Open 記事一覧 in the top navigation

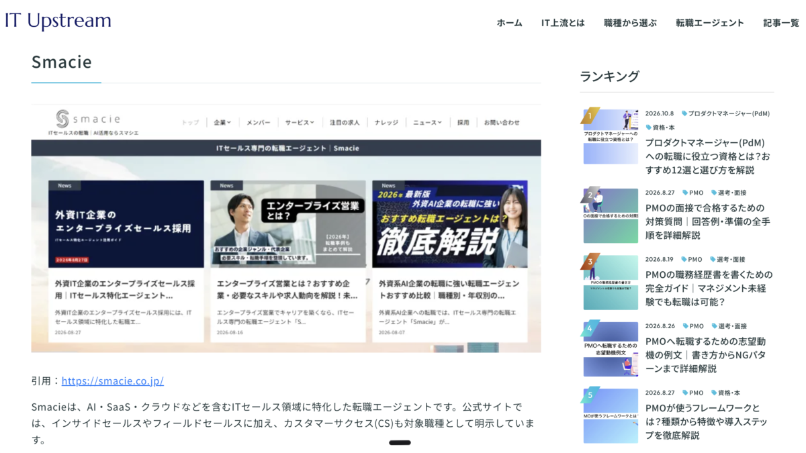pyautogui.click(x=781, y=23)
